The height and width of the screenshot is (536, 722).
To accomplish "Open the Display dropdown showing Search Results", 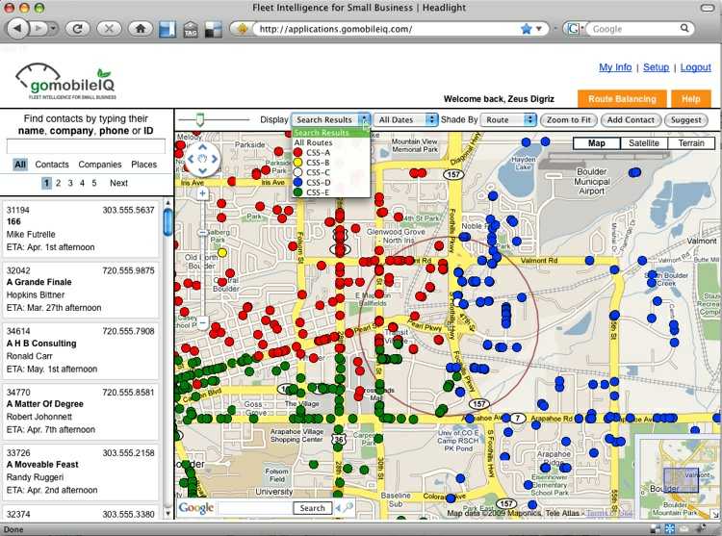I will [x=330, y=119].
